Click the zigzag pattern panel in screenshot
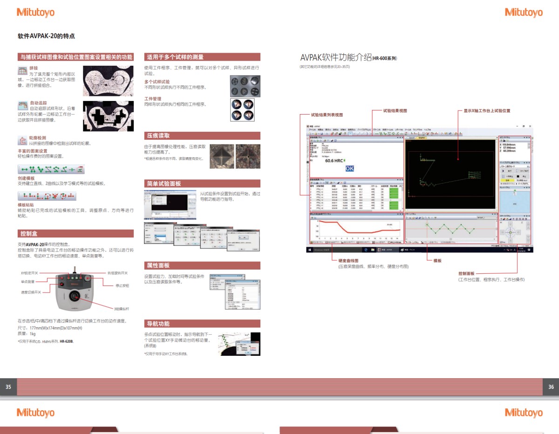Viewport: 559px width, 434px height. click(451, 228)
